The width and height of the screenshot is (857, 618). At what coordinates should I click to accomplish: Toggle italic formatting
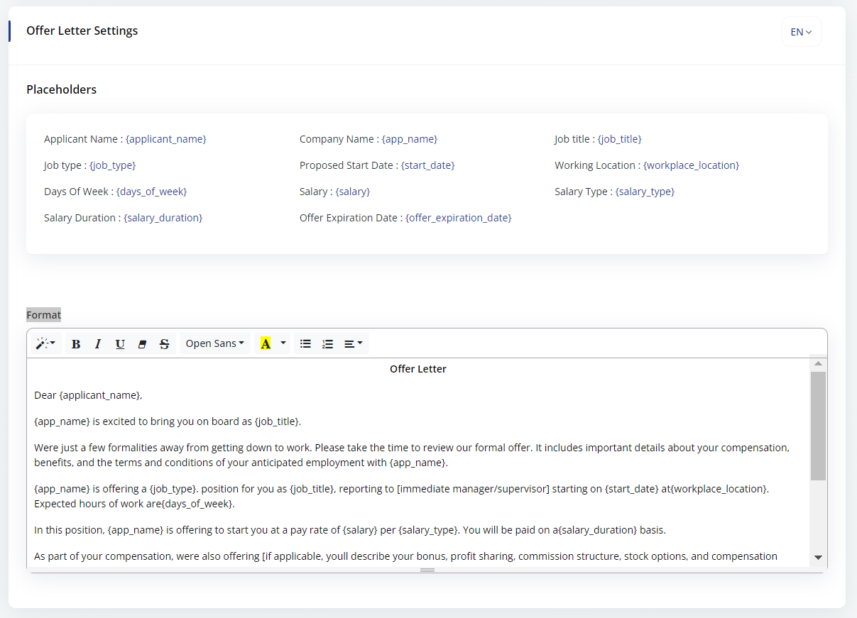[98, 343]
